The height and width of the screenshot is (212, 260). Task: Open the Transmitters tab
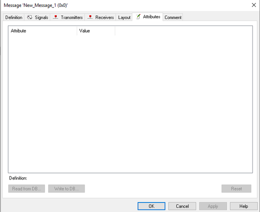click(68, 17)
